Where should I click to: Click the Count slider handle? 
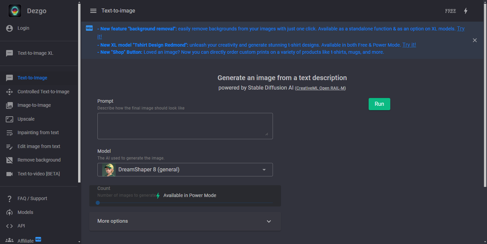98,203
